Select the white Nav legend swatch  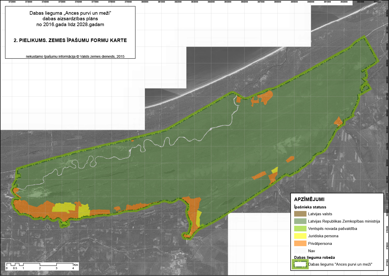click(300, 251)
